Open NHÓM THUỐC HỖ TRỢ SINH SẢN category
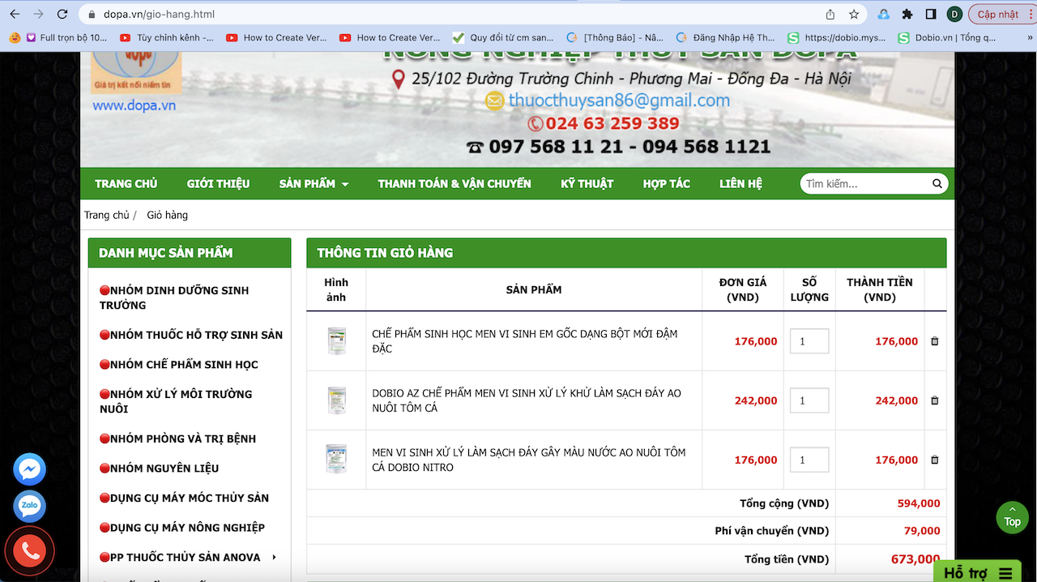This screenshot has width=1037, height=582. pyautogui.click(x=190, y=335)
